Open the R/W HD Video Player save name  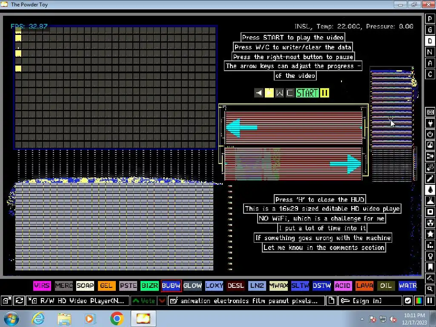point(77,301)
